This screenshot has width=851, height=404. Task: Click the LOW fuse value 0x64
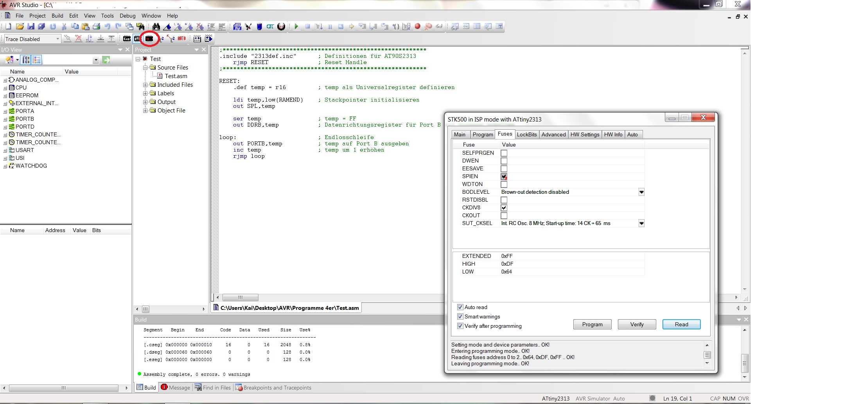pyautogui.click(x=506, y=272)
